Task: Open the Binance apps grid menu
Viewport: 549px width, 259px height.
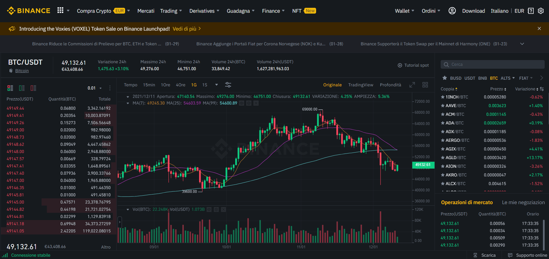Action: point(60,10)
